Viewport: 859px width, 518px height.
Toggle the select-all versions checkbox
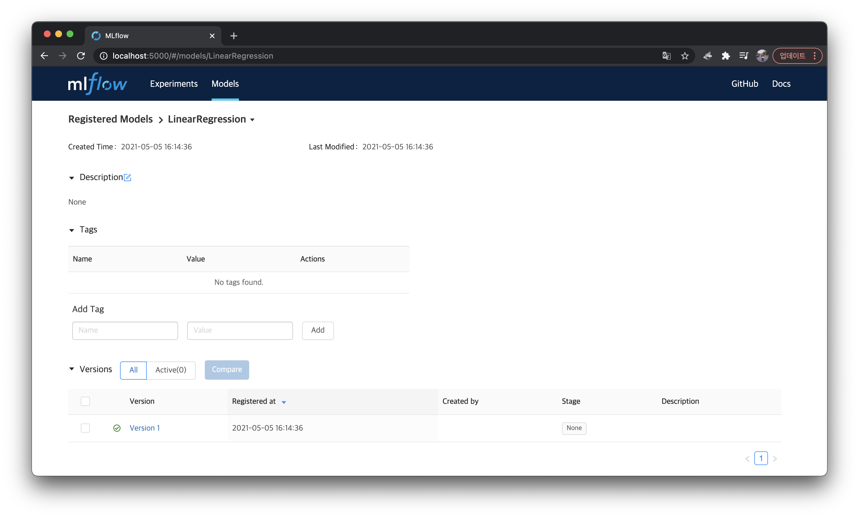tap(85, 401)
